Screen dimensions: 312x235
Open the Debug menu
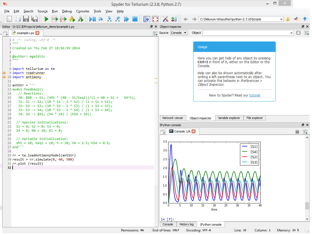(x=67, y=11)
